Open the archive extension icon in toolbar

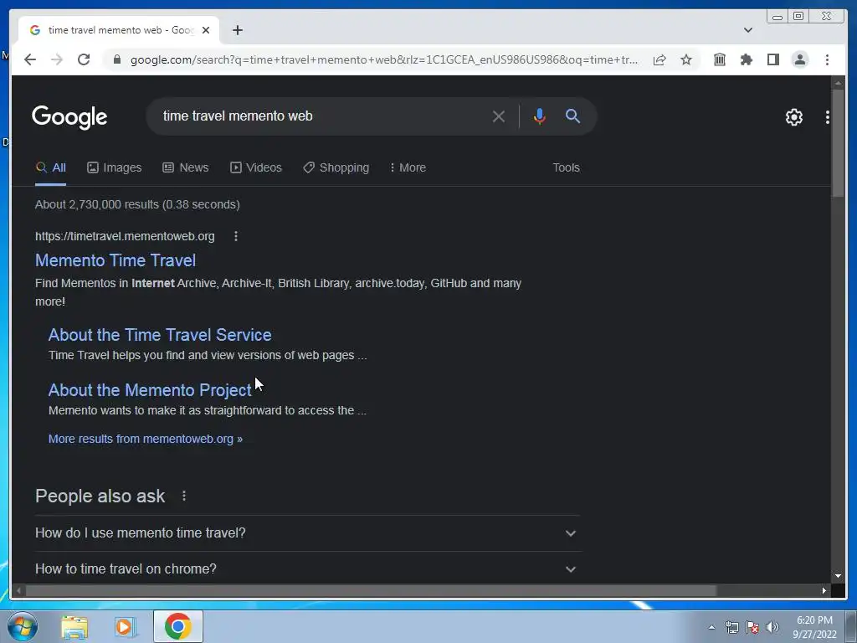[720, 59]
